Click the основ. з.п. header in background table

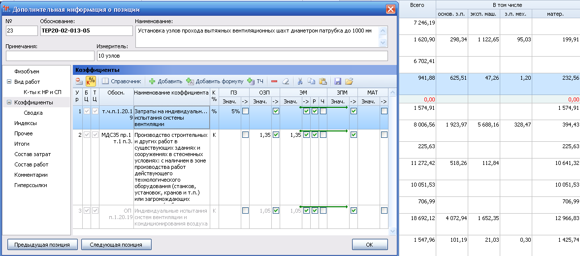tap(451, 14)
